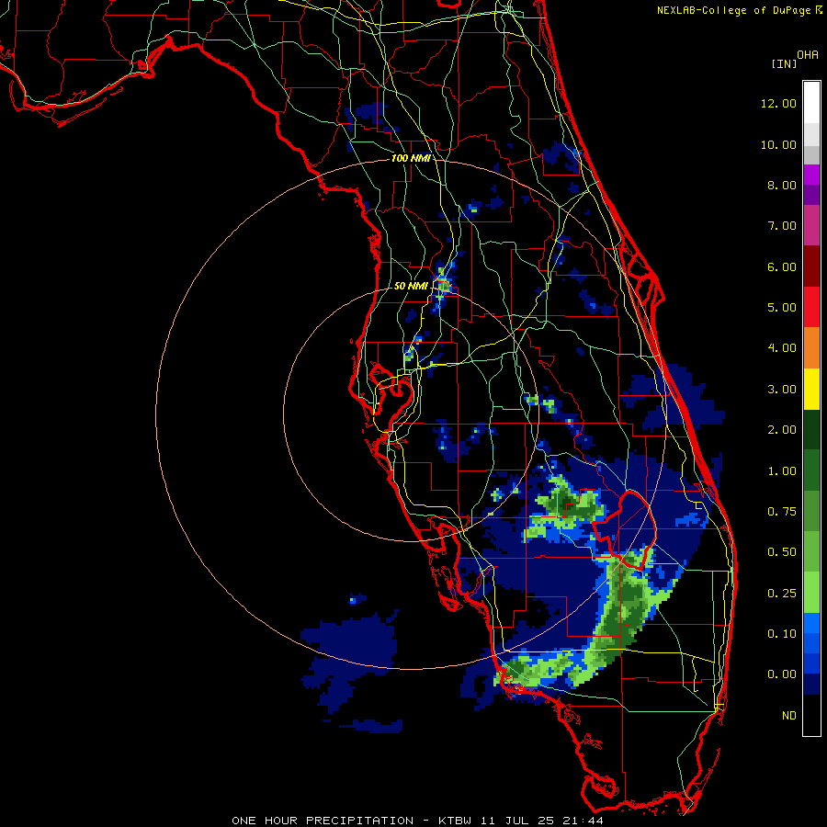Click the 0.75 legend value

782,512
